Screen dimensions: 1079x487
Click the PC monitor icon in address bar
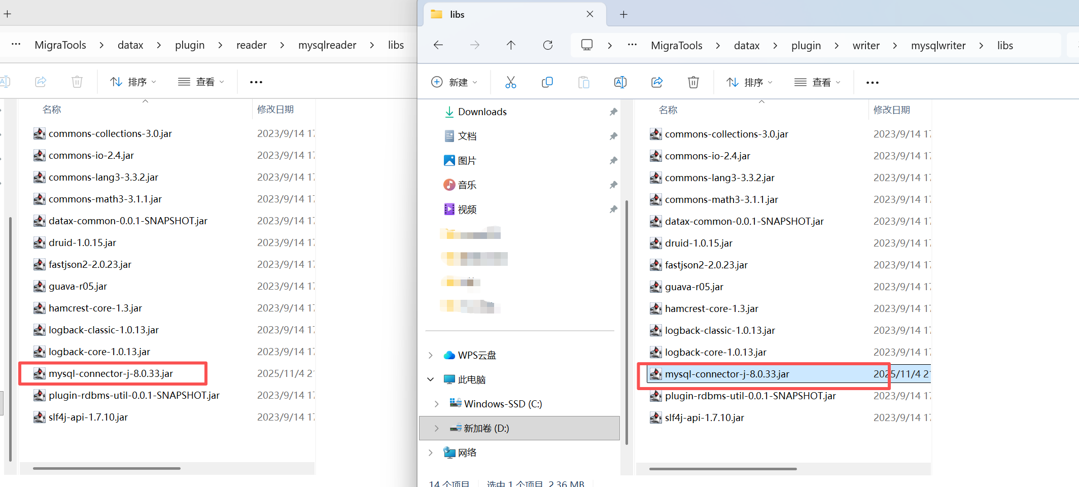[587, 45]
